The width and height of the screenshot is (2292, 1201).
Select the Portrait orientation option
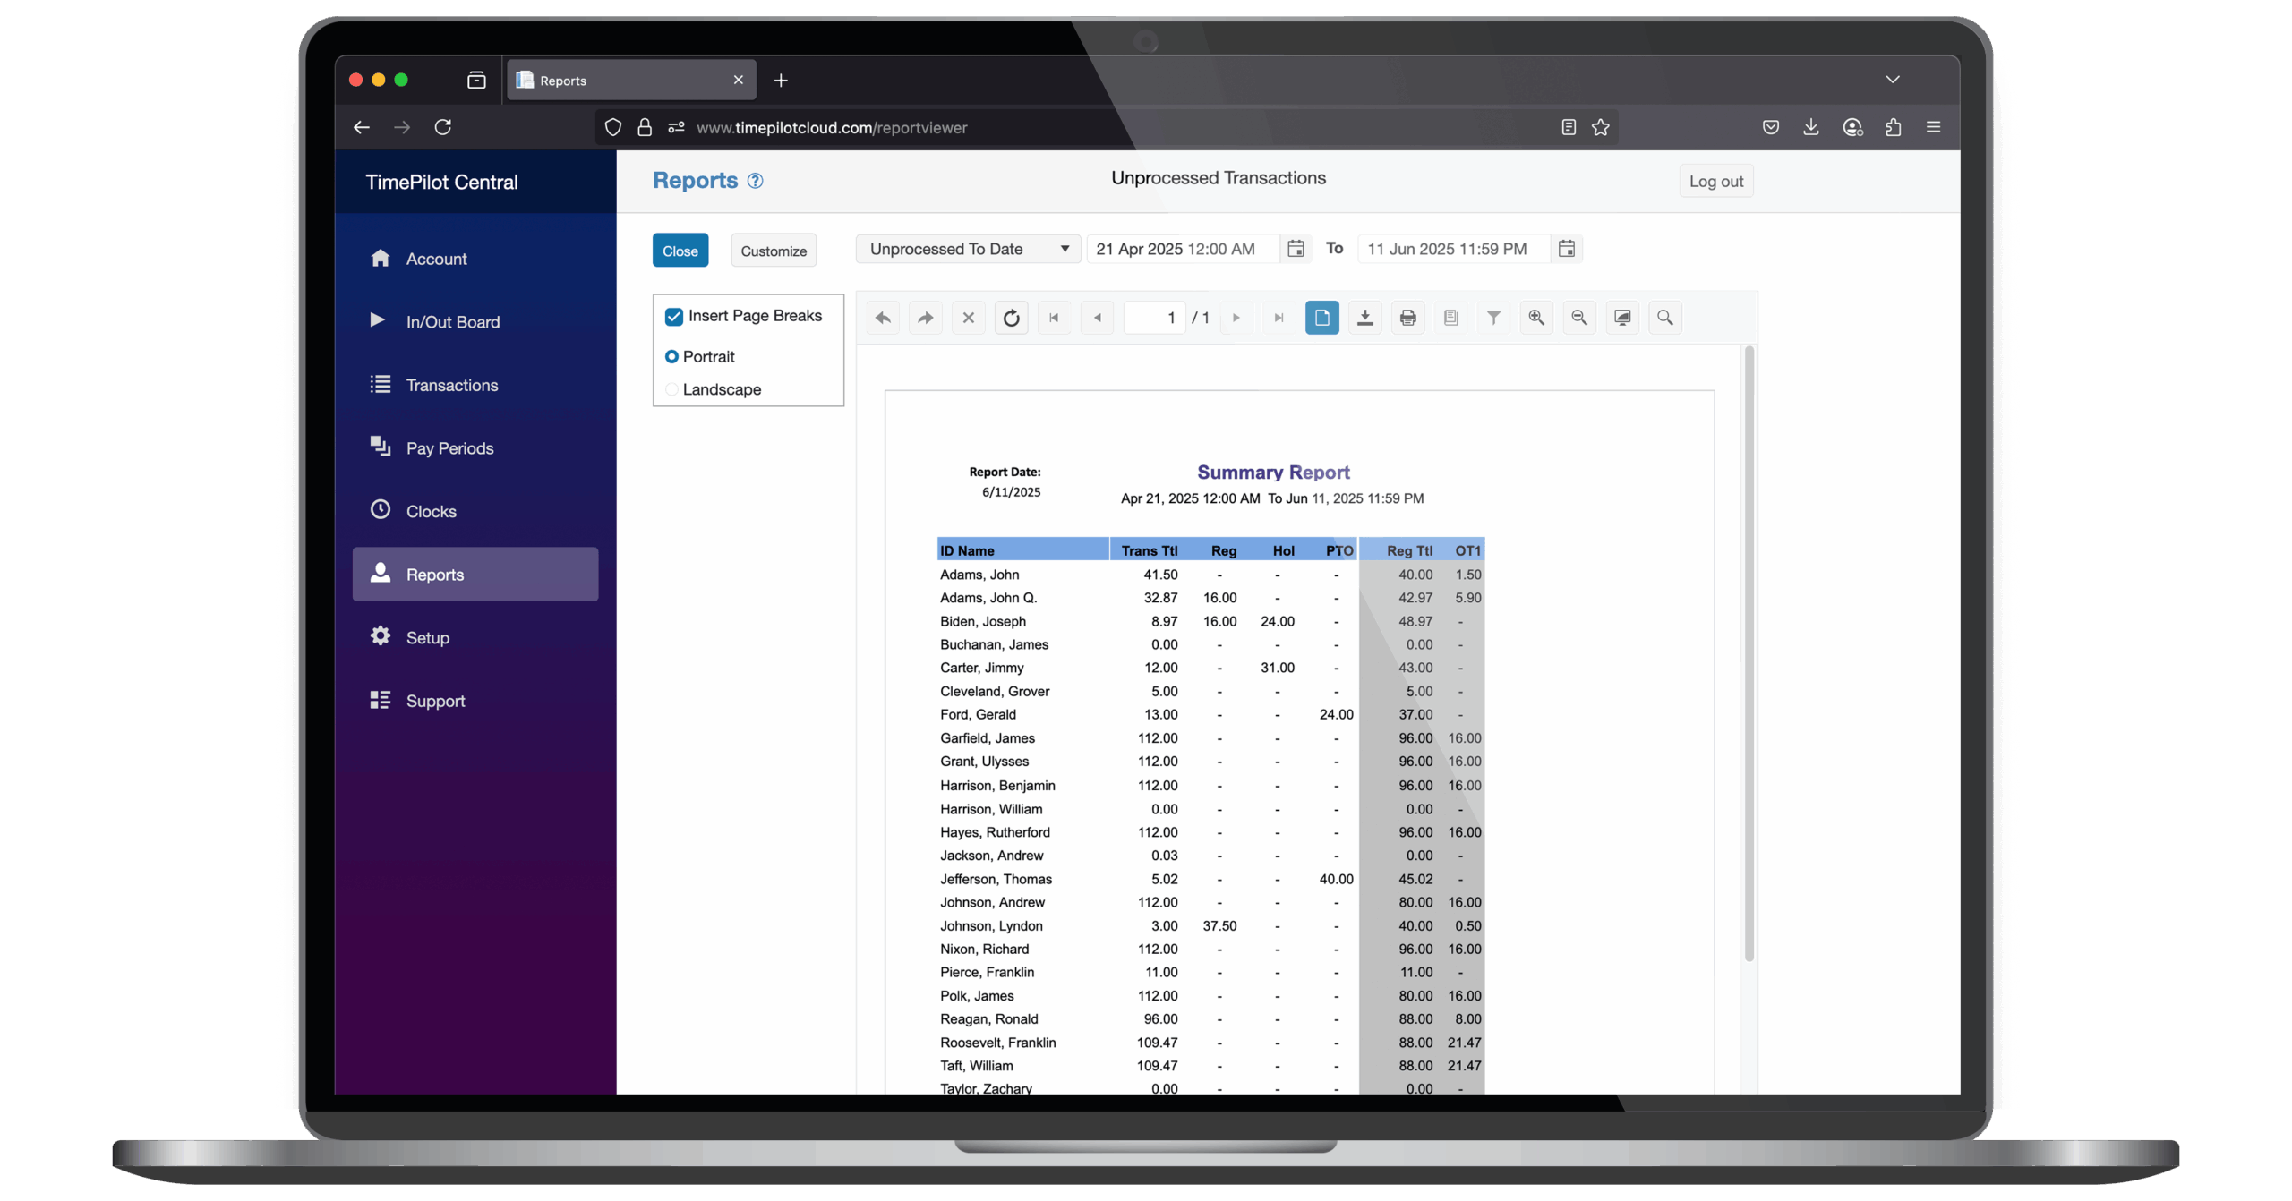click(x=671, y=356)
